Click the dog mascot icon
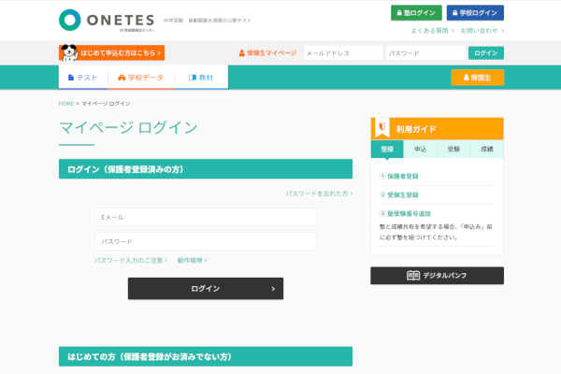This screenshot has width=561, height=374. coord(68,53)
